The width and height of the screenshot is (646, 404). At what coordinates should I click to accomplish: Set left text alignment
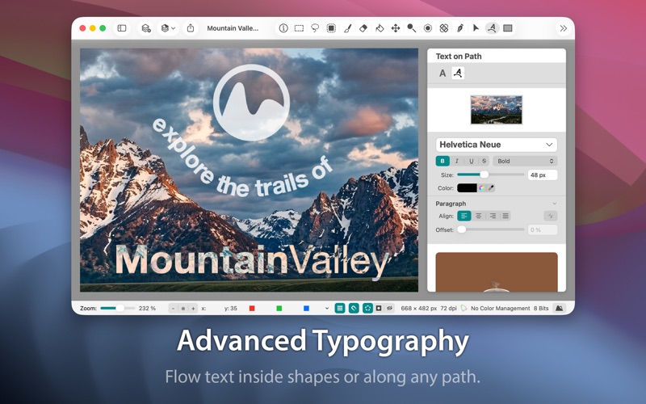pyautogui.click(x=464, y=216)
